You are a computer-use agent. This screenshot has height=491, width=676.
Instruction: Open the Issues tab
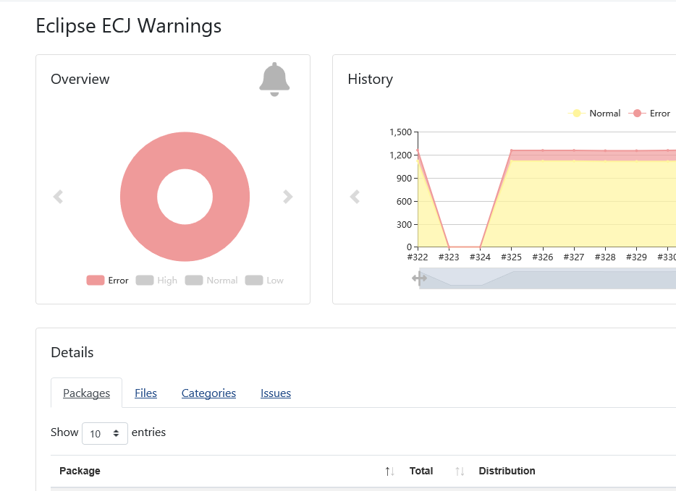276,393
